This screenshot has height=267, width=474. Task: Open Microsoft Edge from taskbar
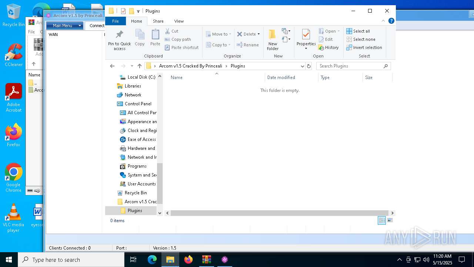click(x=152, y=260)
